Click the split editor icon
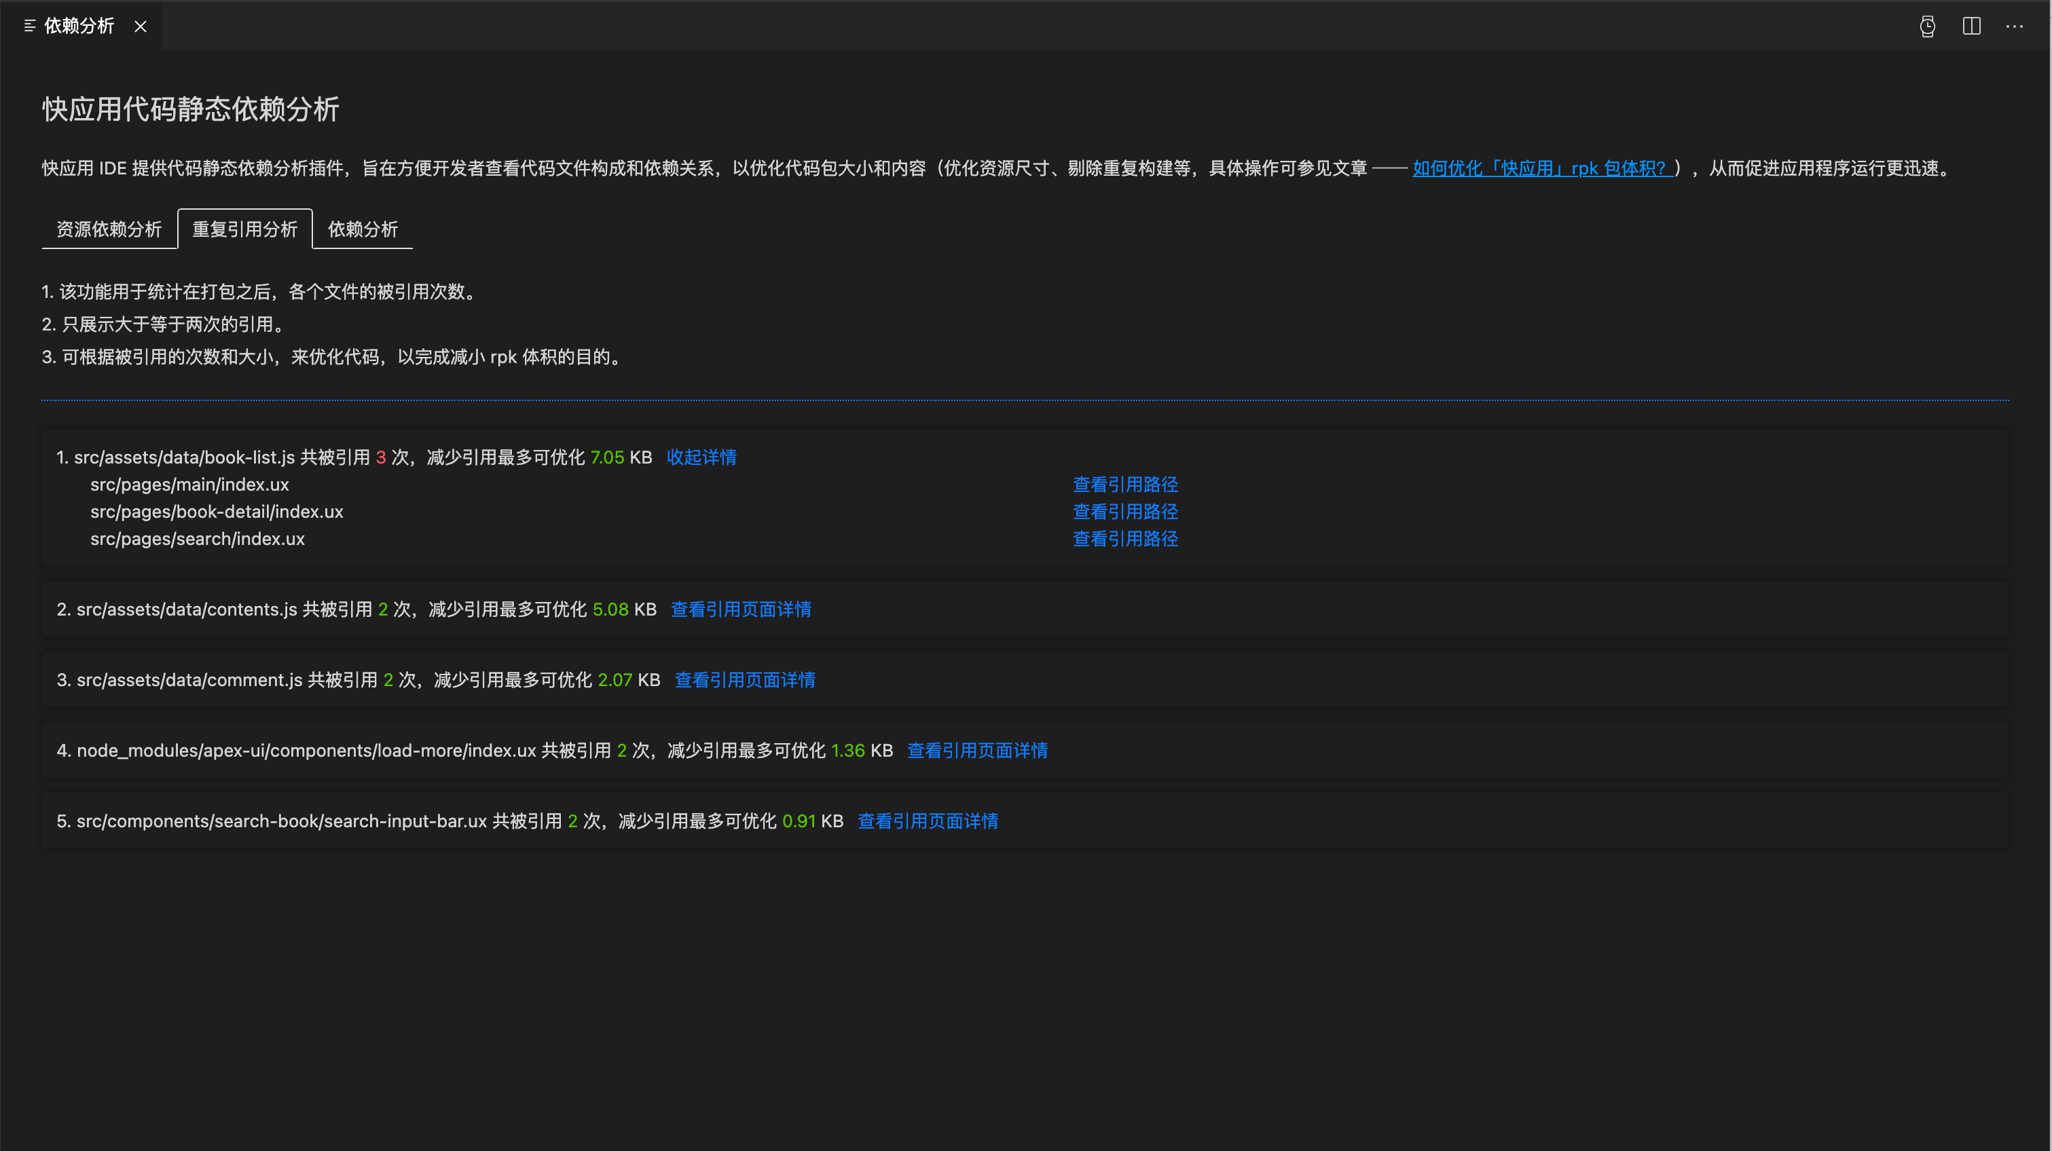 tap(1972, 26)
